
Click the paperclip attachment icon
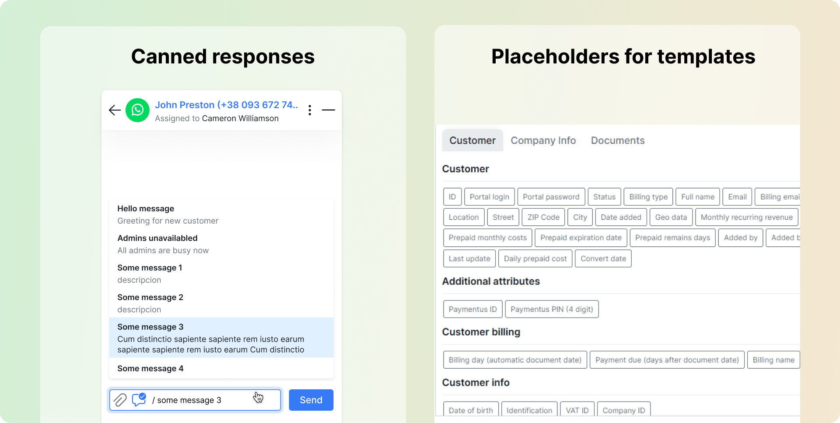tap(120, 400)
